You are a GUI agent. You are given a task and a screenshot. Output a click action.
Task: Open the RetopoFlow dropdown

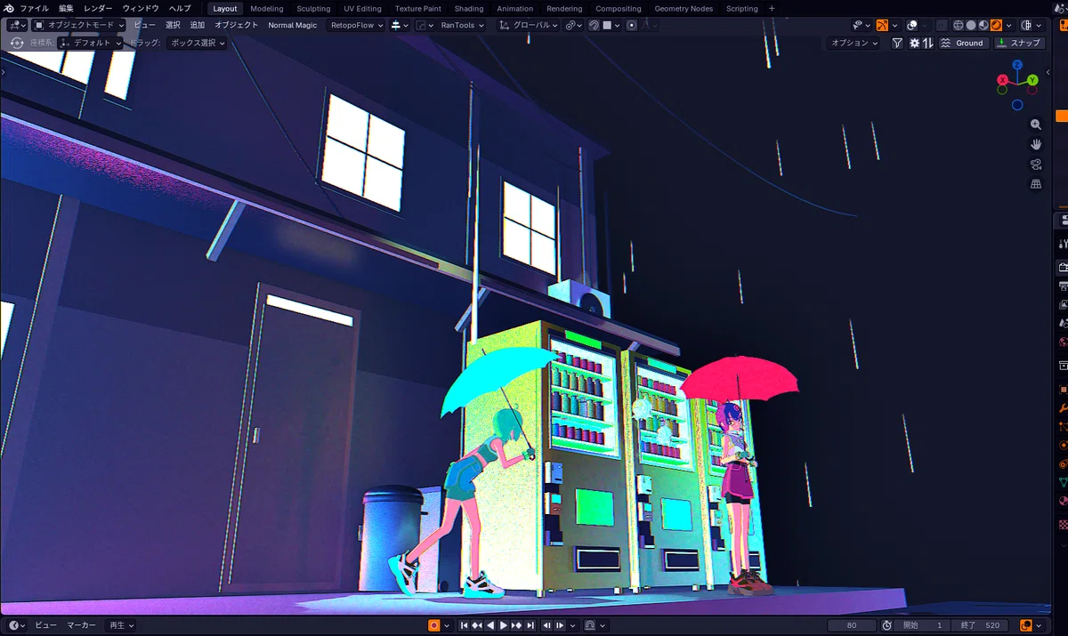357,25
